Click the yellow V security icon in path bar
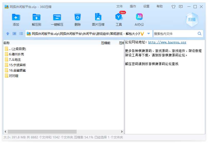This screenshot has width=208, height=143. pos(142,34)
